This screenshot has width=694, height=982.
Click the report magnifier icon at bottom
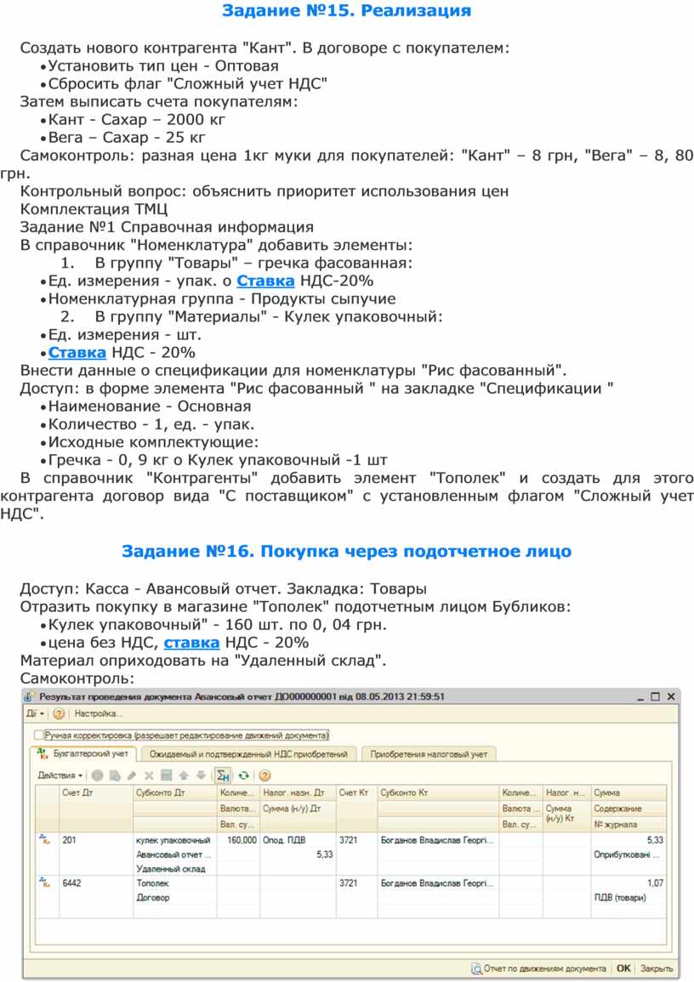pyautogui.click(x=476, y=968)
